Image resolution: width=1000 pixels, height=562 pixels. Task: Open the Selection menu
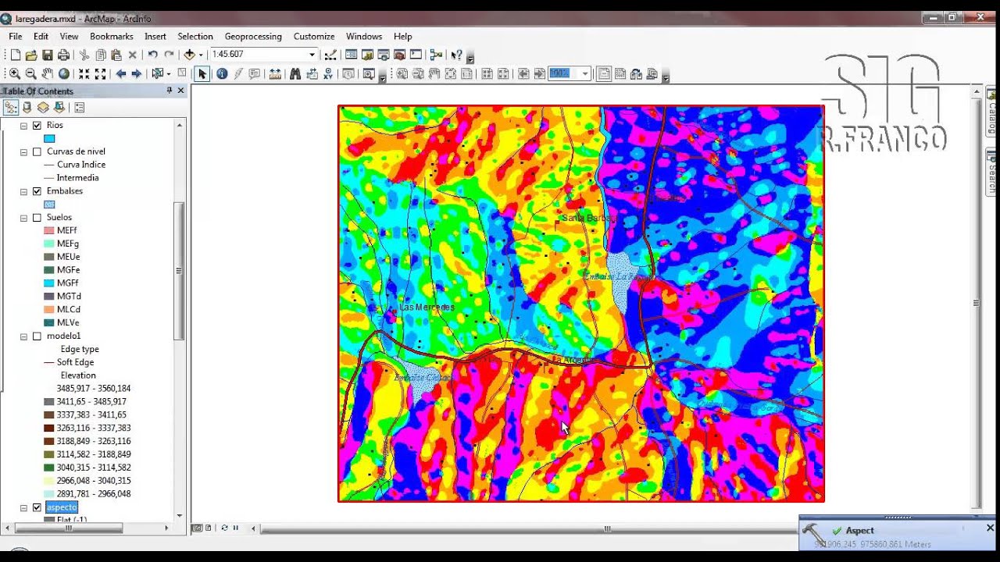[195, 36]
